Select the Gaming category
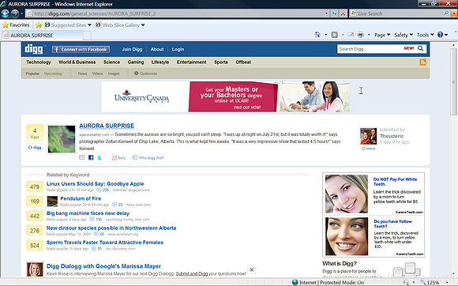 pos(136,62)
